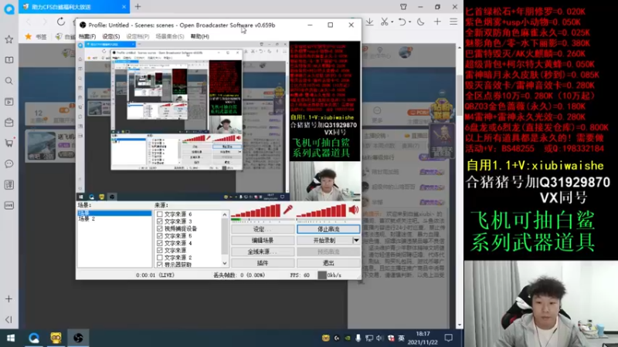This screenshot has height=347, width=618.
Task: Open 书签 bookmarks bar item
Action: coord(36,36)
